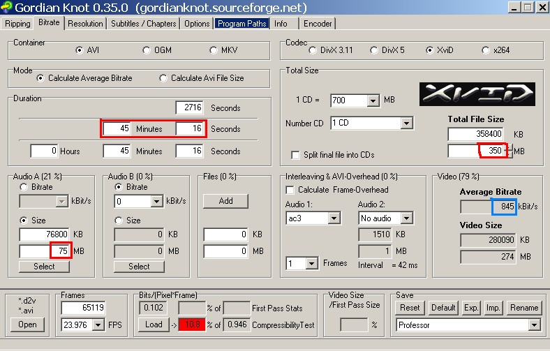Click the Rename button

pyautogui.click(x=524, y=308)
